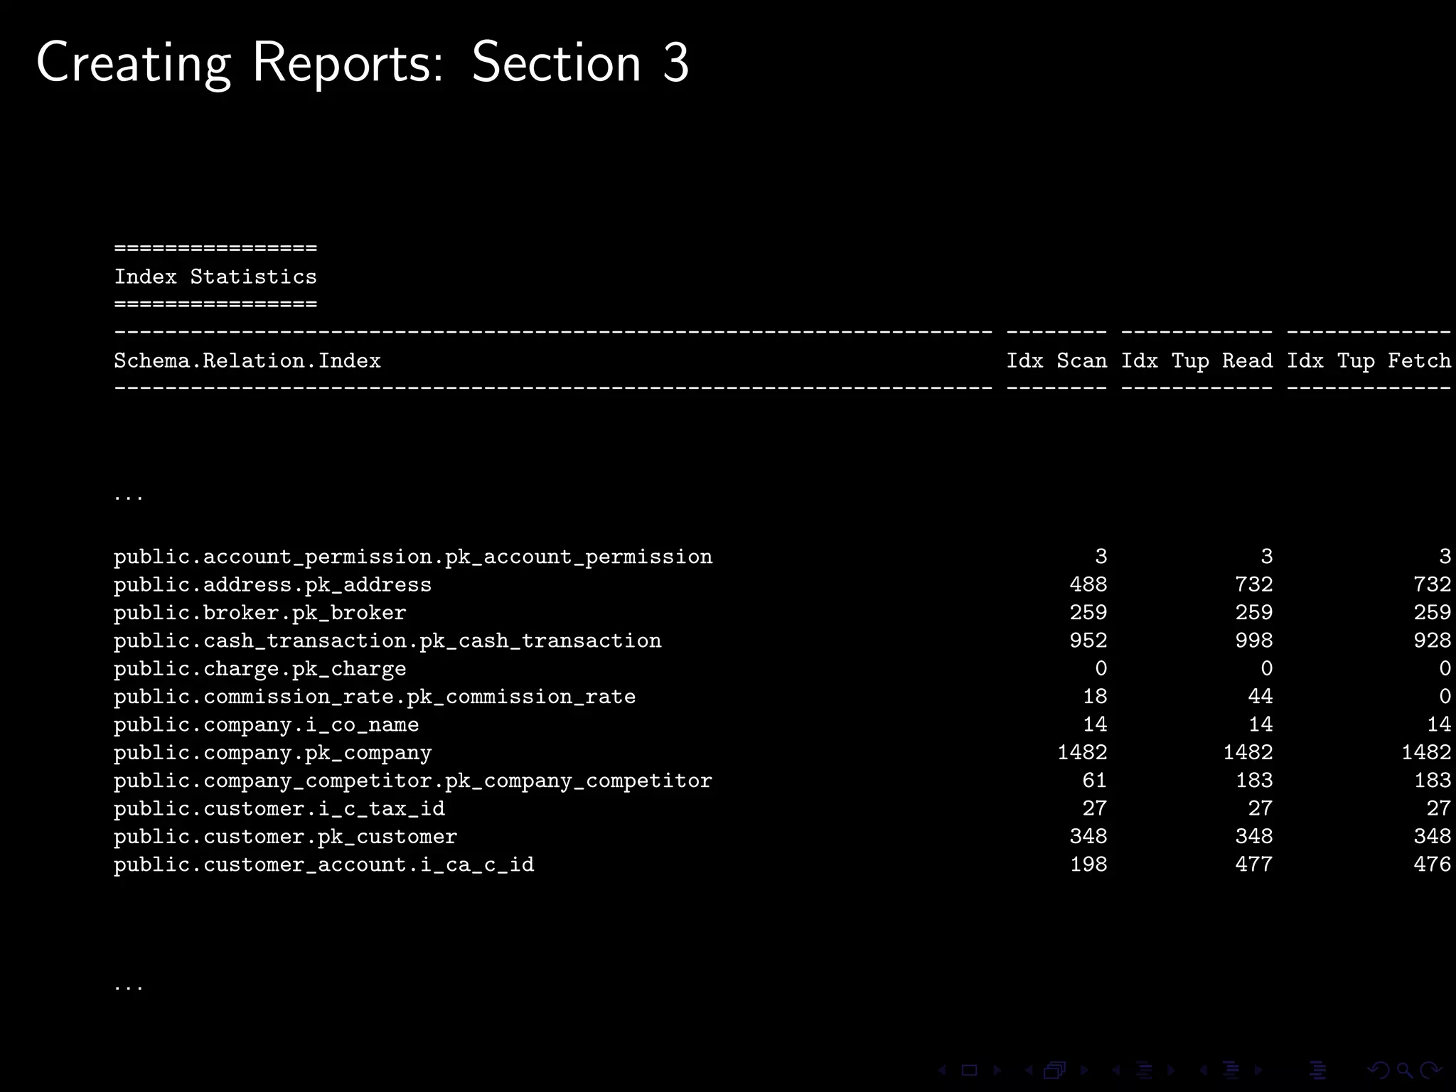Viewport: 1456px width, 1092px height.
Task: Go to previous frame arrow
Action: click(1029, 1070)
